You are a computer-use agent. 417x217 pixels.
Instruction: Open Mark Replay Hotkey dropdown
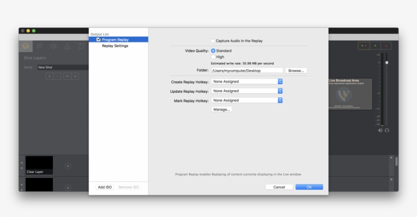click(247, 100)
